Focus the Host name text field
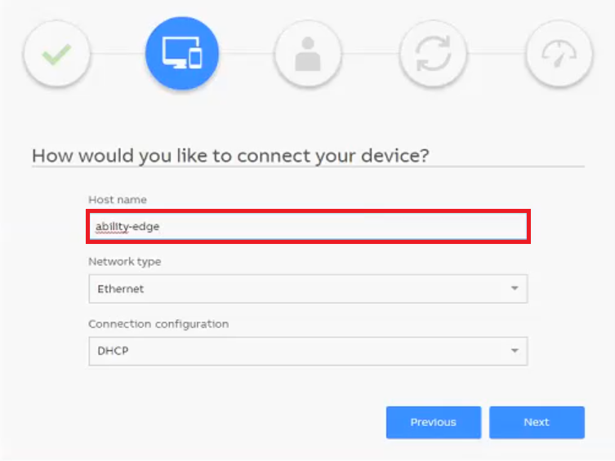 pos(308,226)
